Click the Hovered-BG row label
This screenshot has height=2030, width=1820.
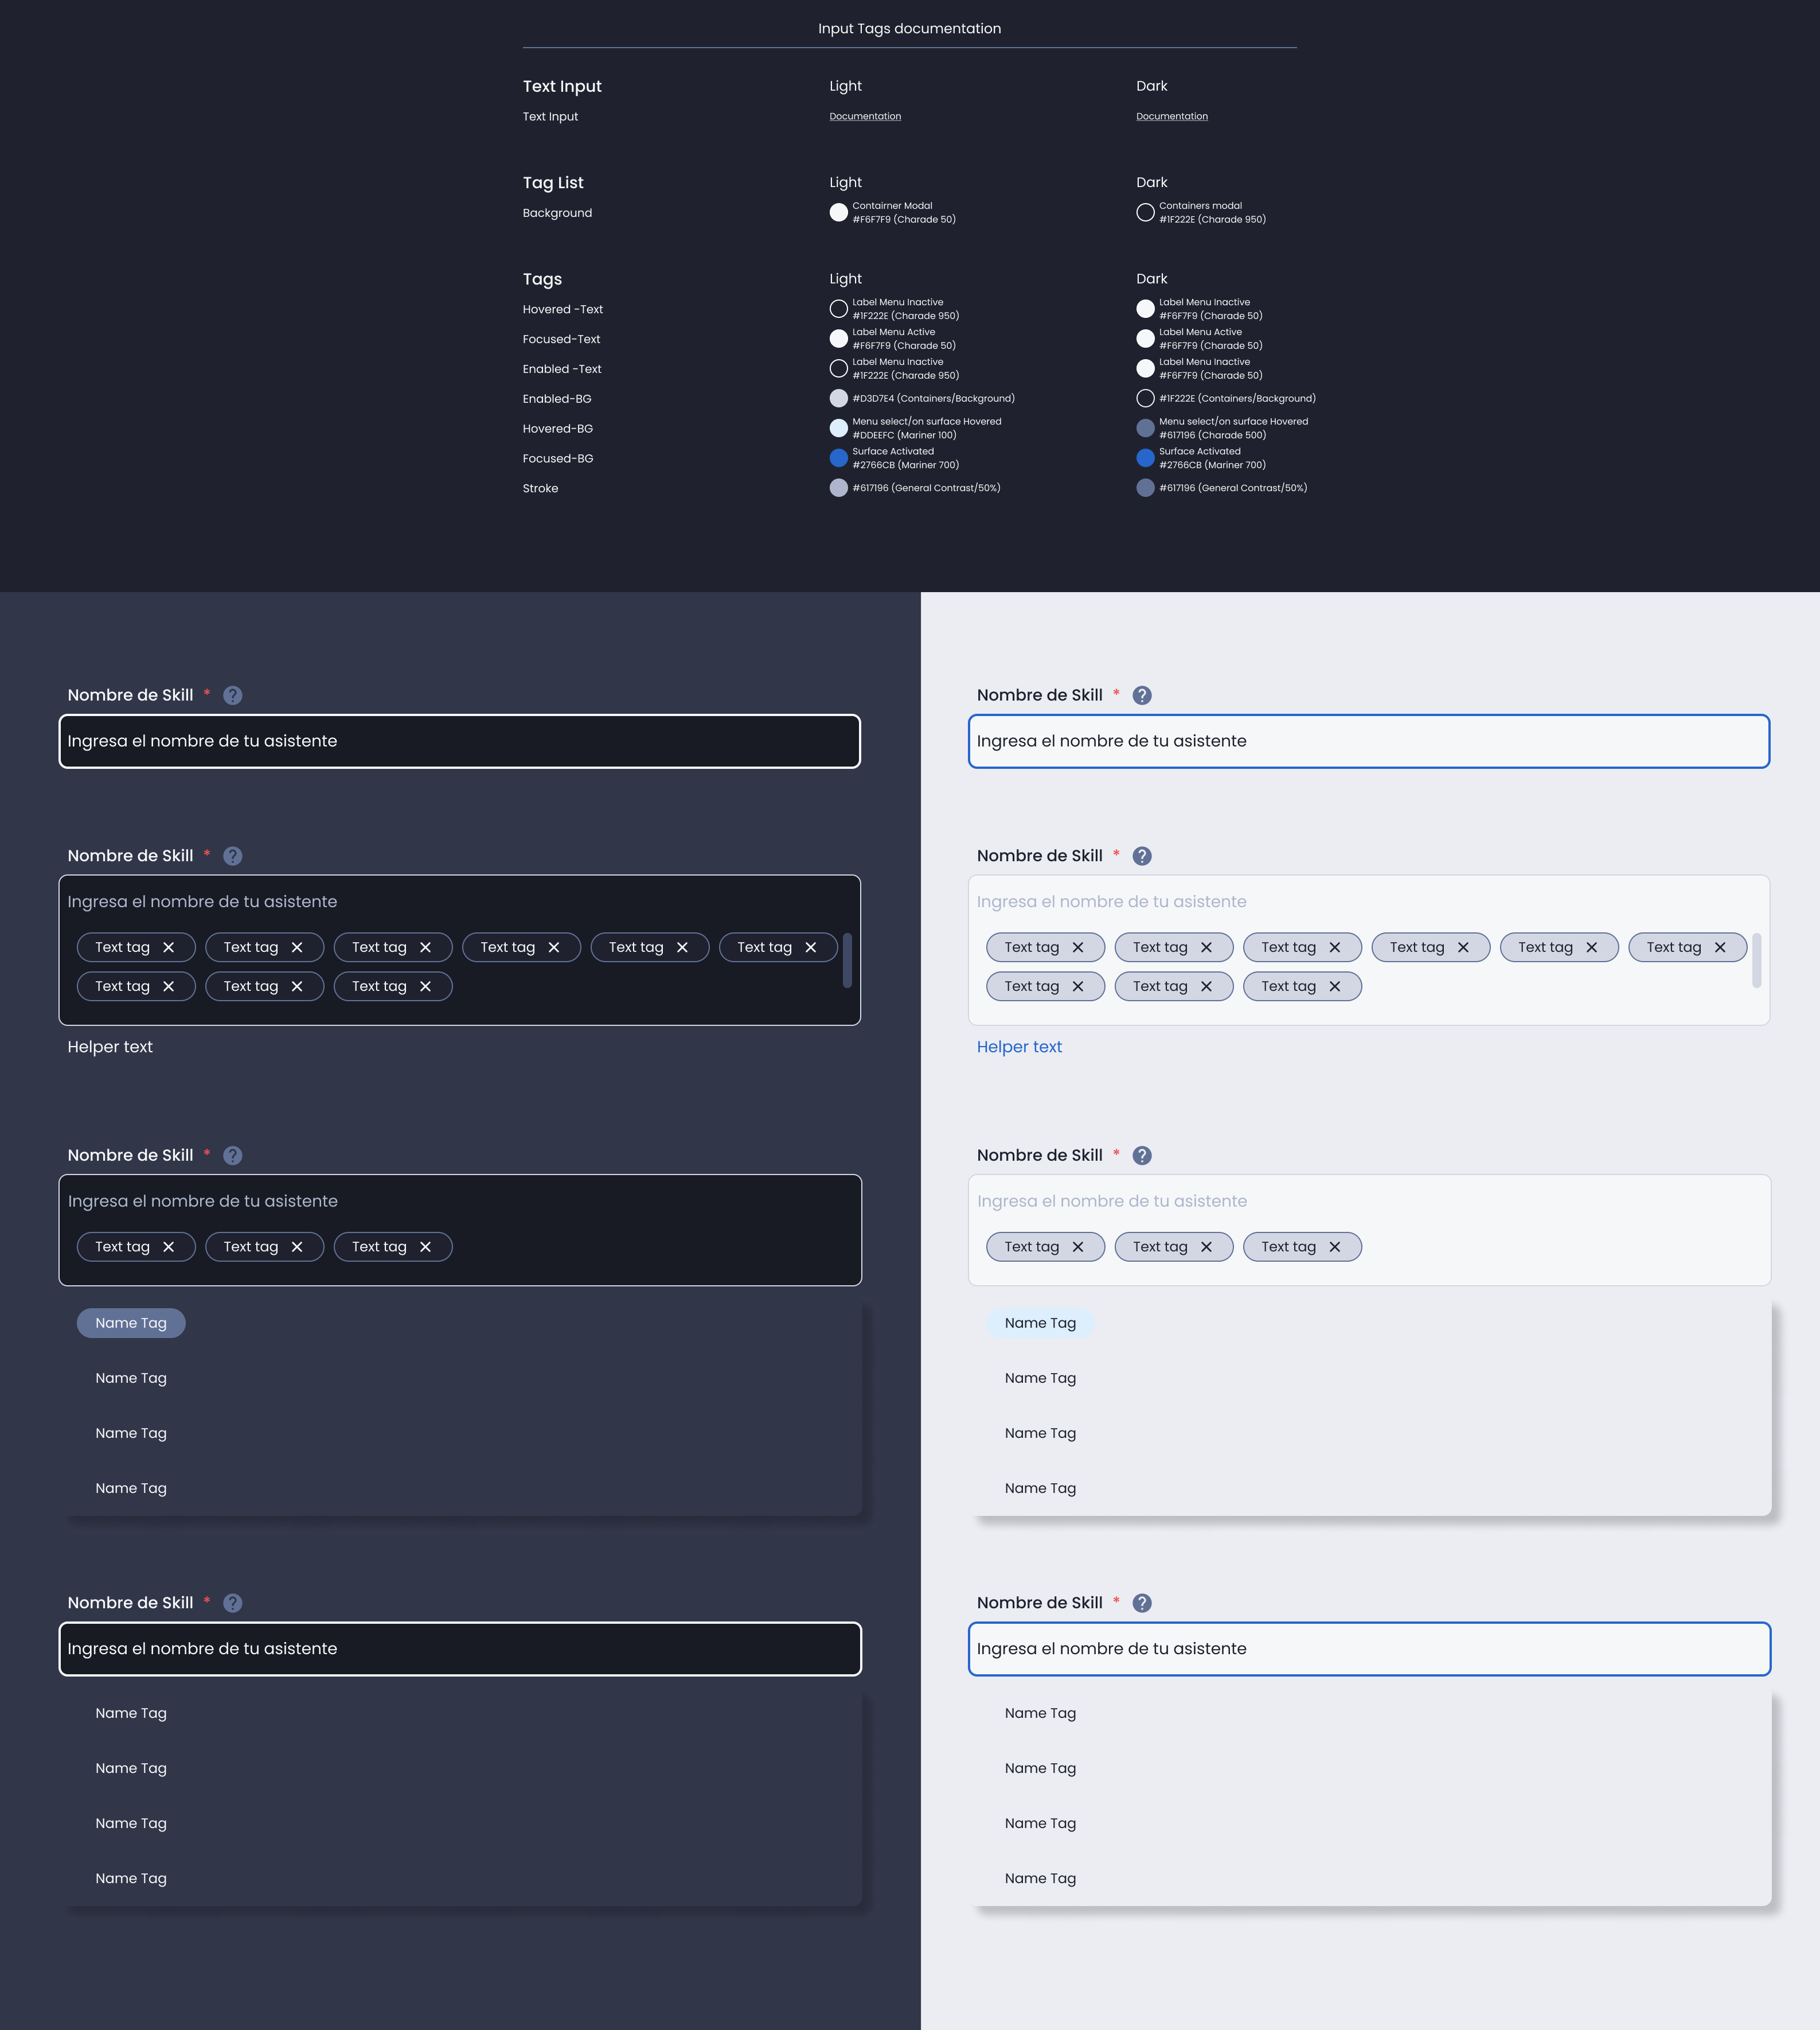pyautogui.click(x=558, y=428)
